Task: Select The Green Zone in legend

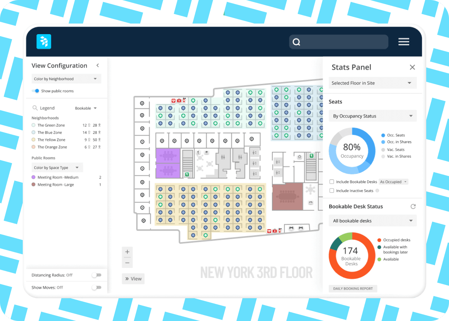Action: click(51, 125)
